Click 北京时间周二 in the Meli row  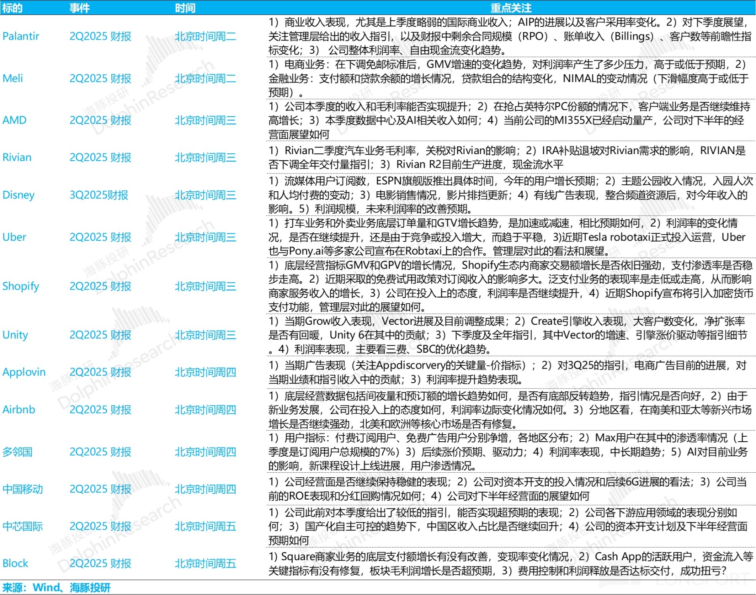click(x=205, y=79)
